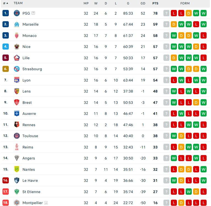
Task: Click the Montpellier club logo
Action: click(x=17, y=203)
